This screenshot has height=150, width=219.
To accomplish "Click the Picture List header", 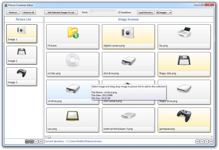I will [x=23, y=20].
